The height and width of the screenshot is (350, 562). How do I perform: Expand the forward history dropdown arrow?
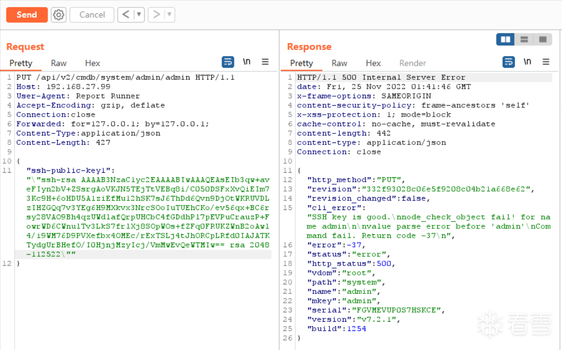pos(169,15)
